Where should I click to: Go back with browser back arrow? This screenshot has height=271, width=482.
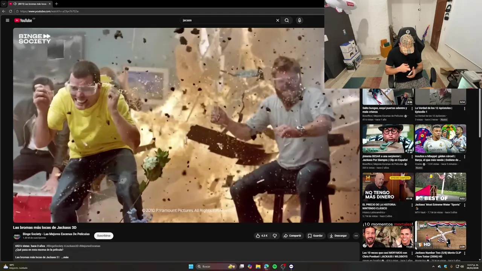(x=4, y=11)
